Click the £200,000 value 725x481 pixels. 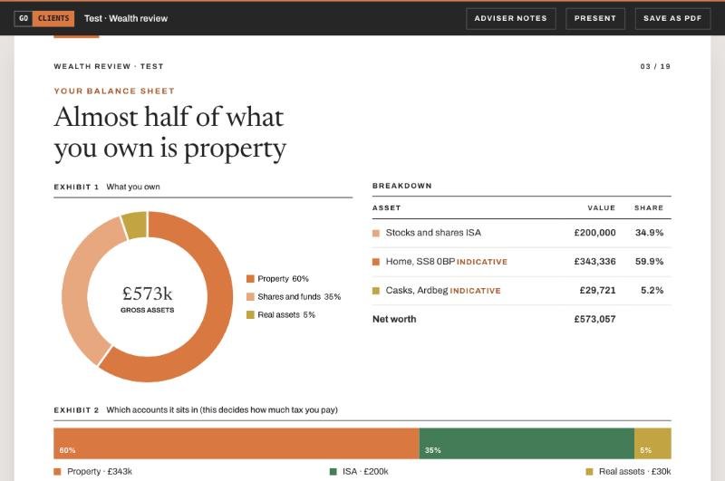(594, 233)
